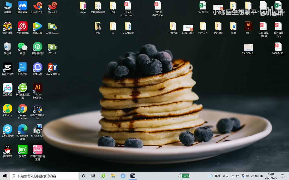Select the 腾讯QQ icon
Screen dimensions: 289x180
pos(8,151)
